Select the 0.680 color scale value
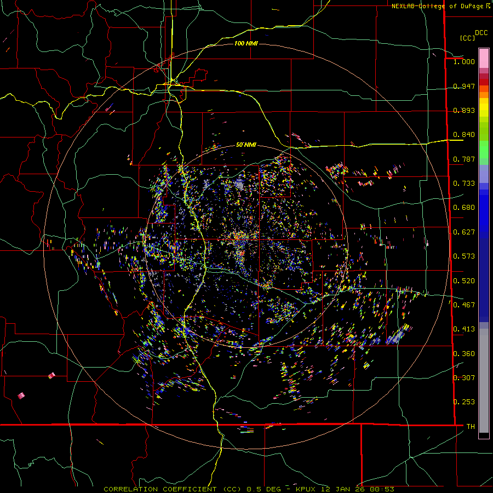 464,207
